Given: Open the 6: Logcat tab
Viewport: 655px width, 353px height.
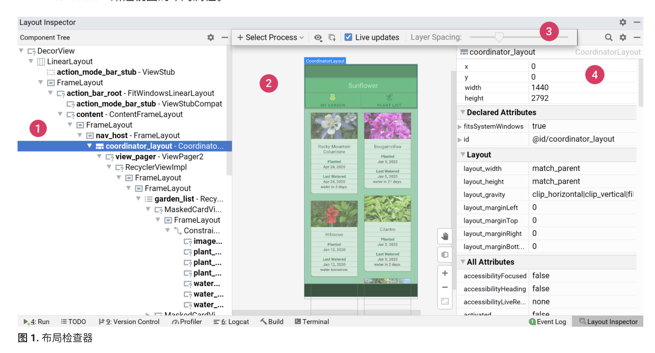Looking at the screenshot, I should tap(231, 322).
